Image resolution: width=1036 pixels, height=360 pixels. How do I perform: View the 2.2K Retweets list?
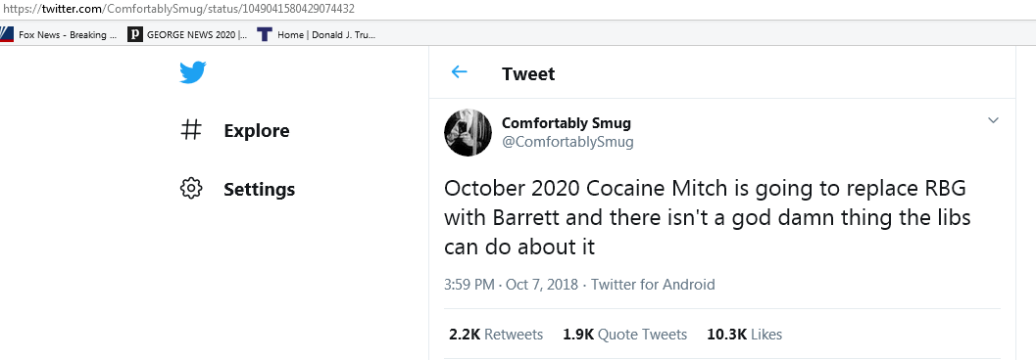coord(496,335)
